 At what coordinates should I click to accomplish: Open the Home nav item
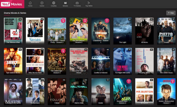30,4
